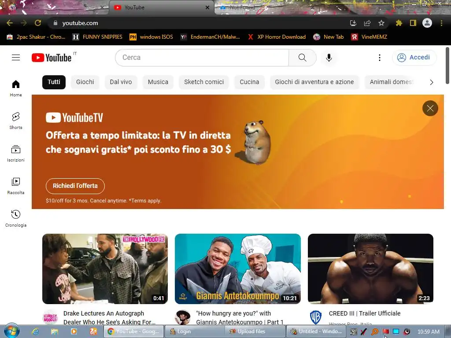Select Giochi di avventura e azione chip

314,82
